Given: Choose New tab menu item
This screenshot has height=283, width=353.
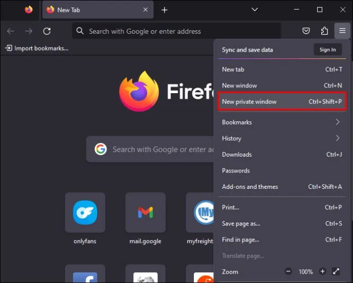Looking at the screenshot, I should click(282, 70).
